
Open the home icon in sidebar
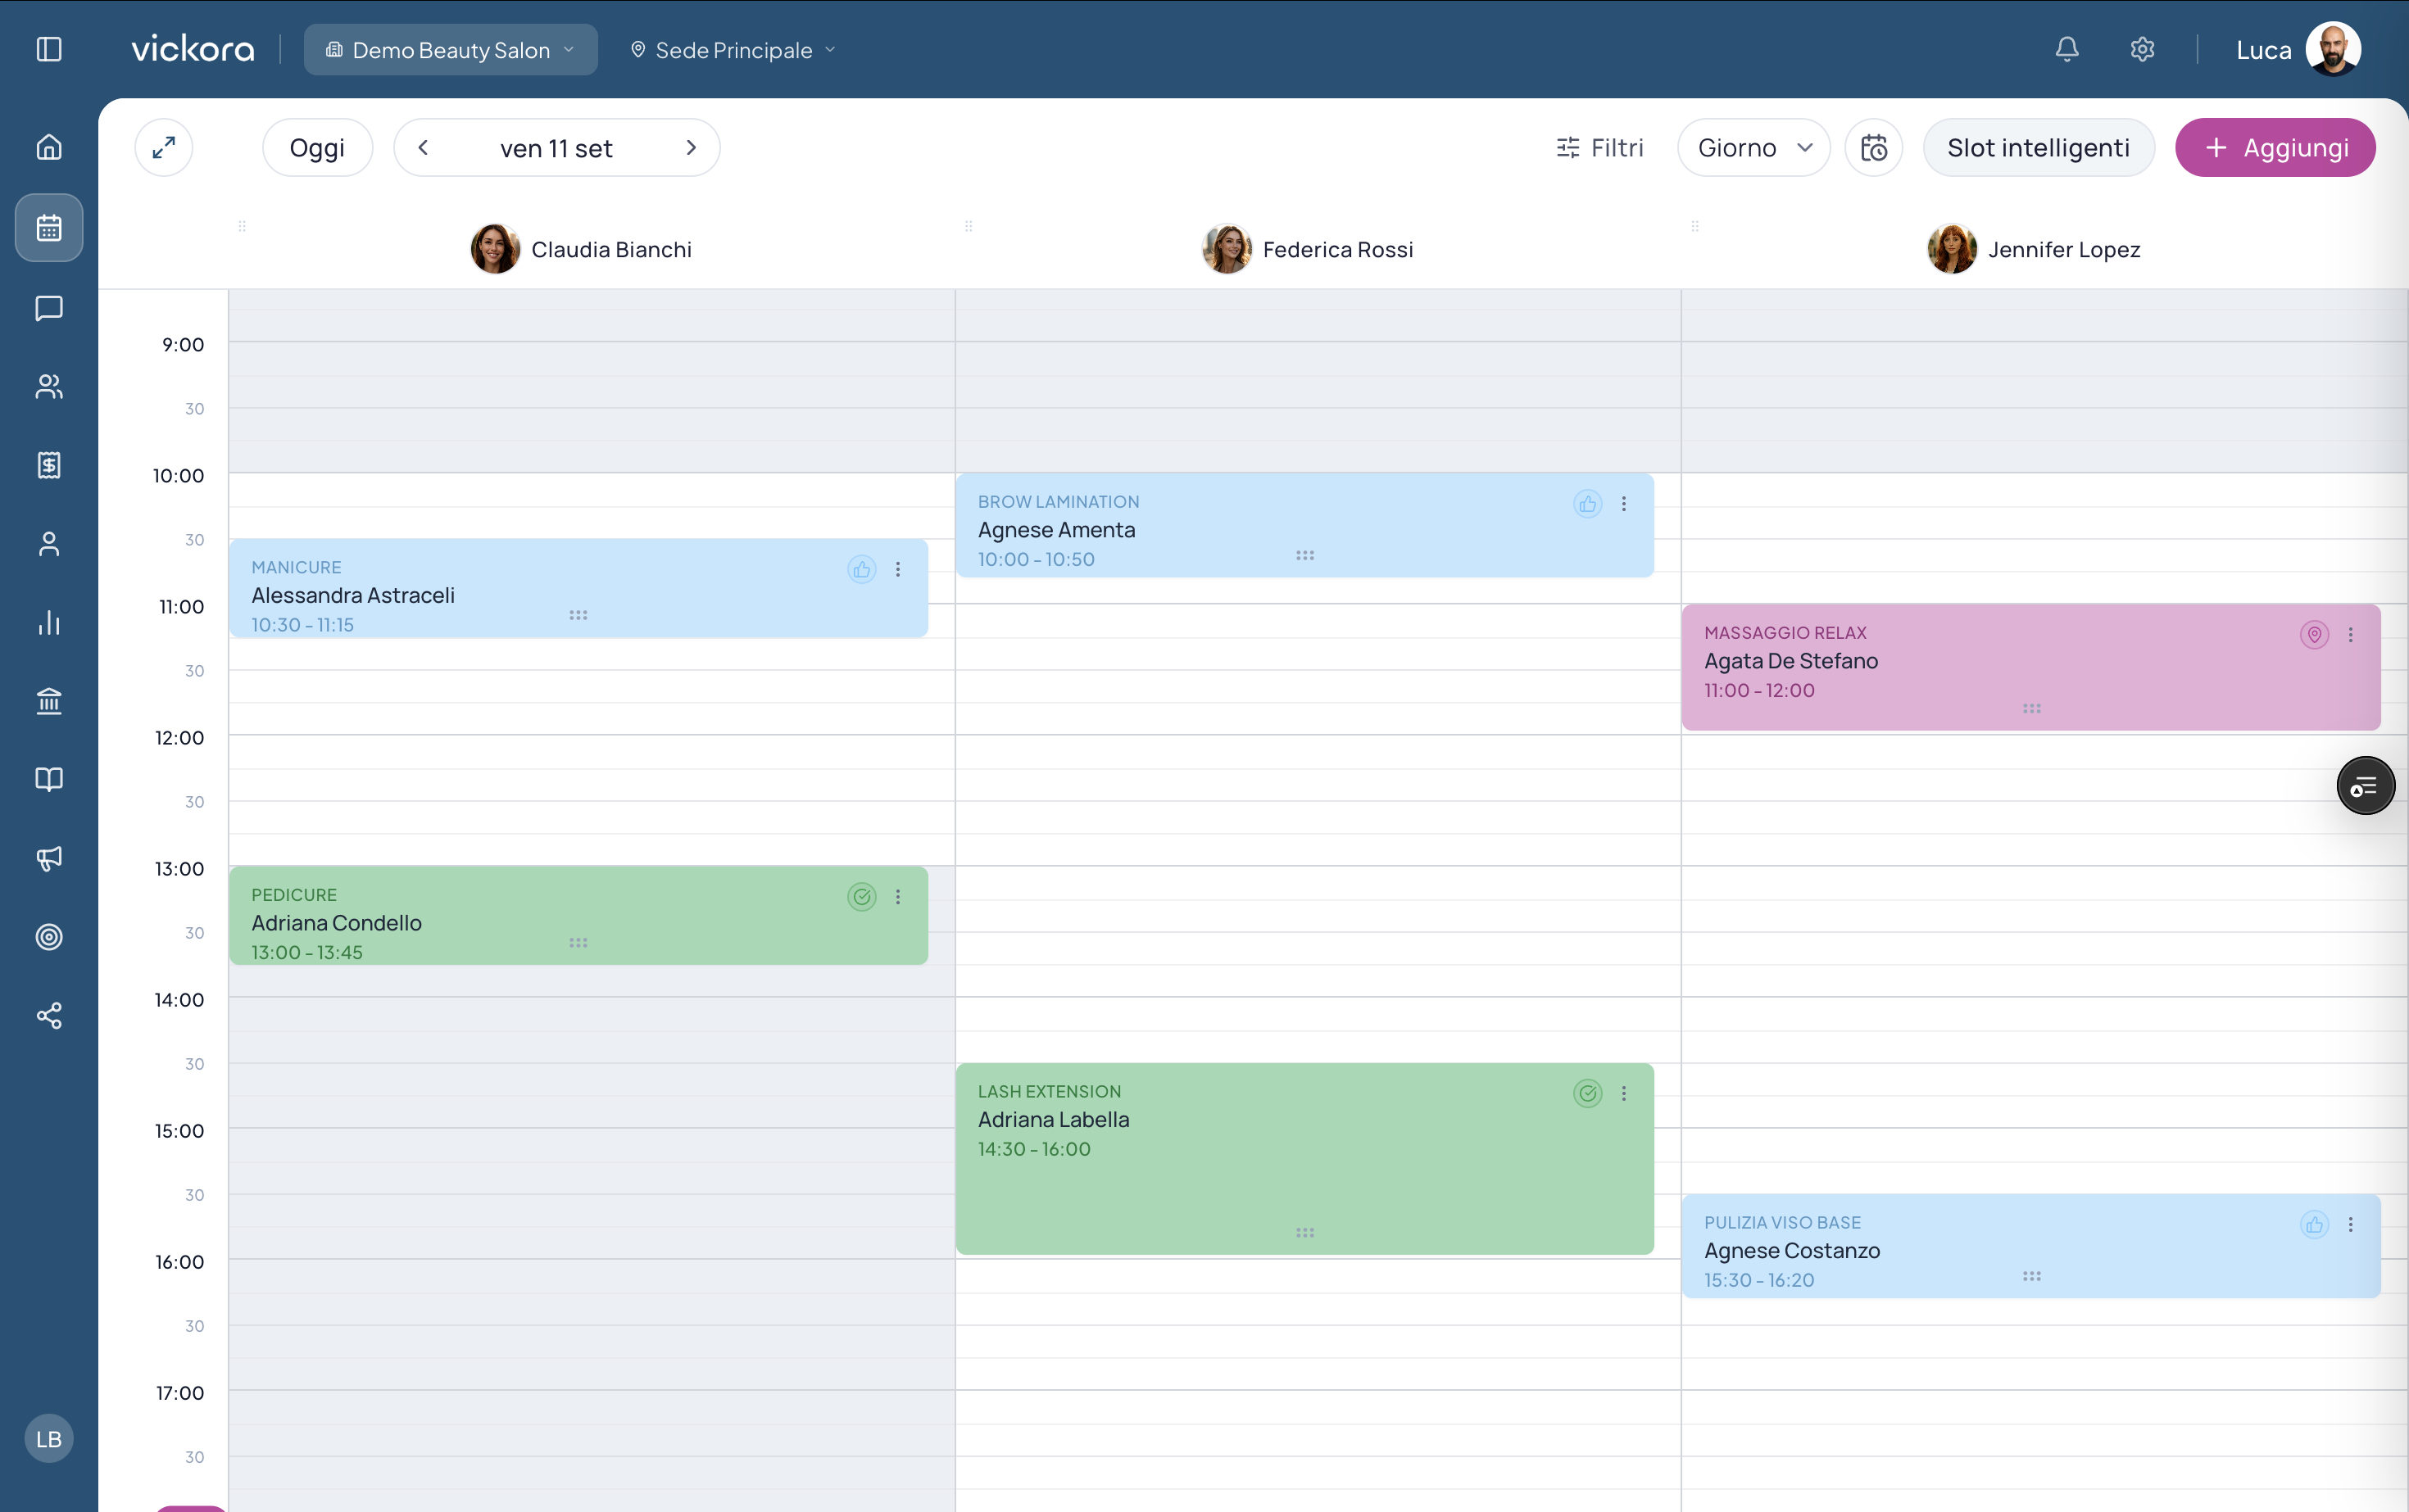(49, 147)
